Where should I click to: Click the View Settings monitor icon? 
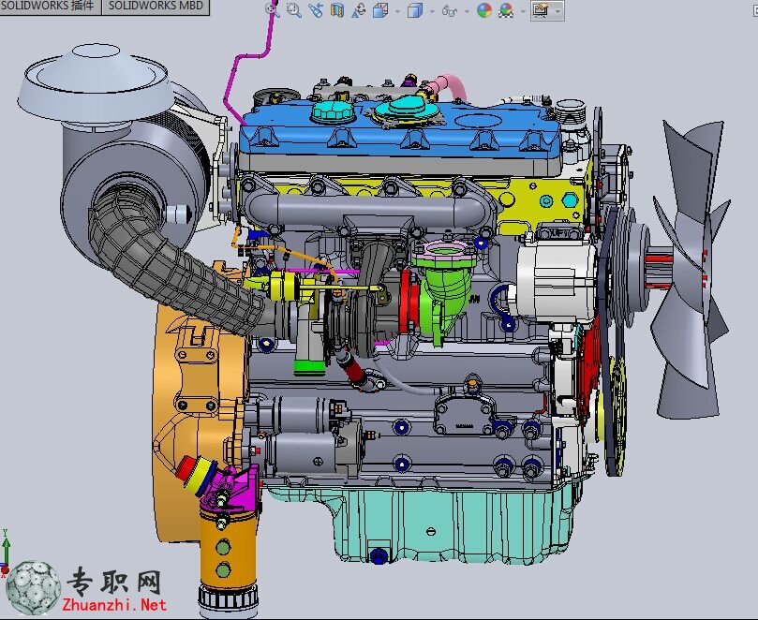pos(541,10)
